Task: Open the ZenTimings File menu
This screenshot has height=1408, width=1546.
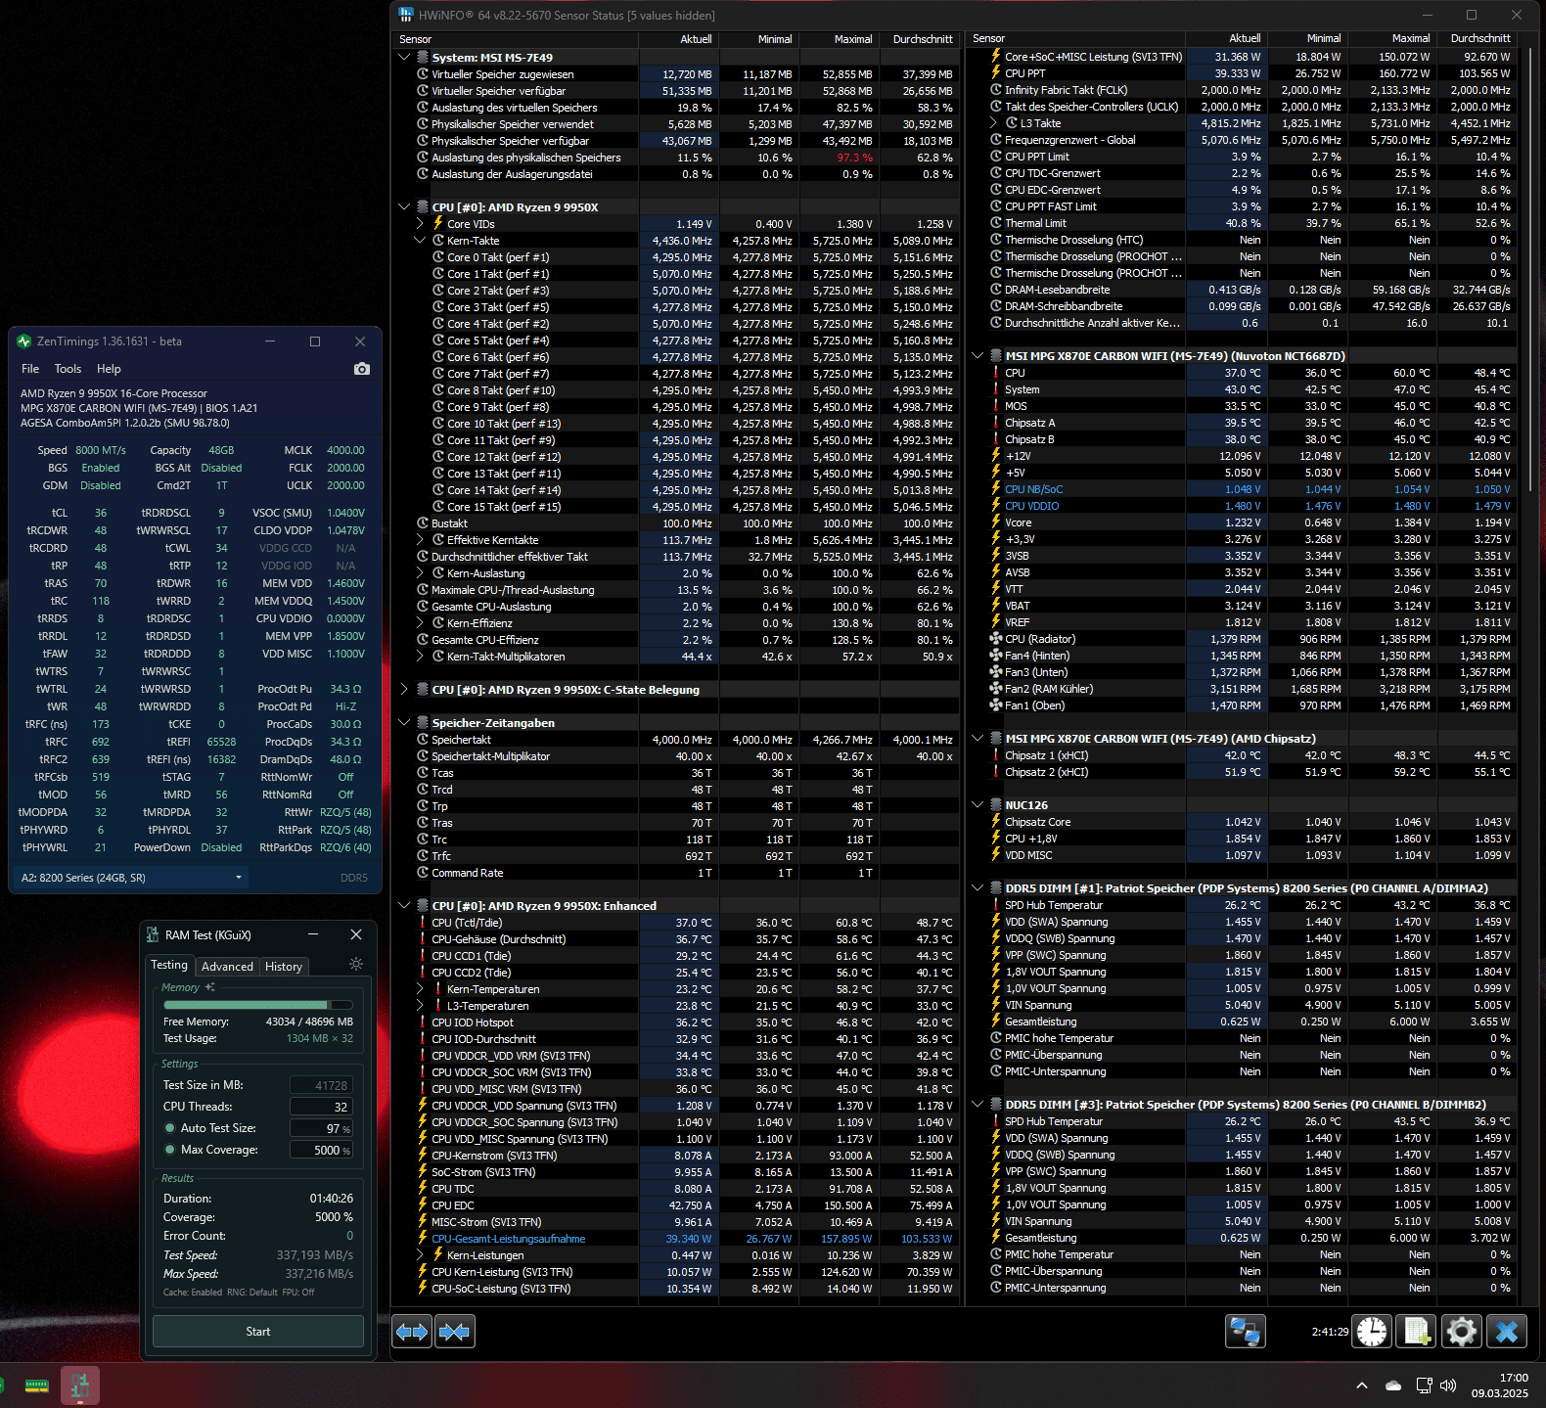Action: (x=30, y=369)
